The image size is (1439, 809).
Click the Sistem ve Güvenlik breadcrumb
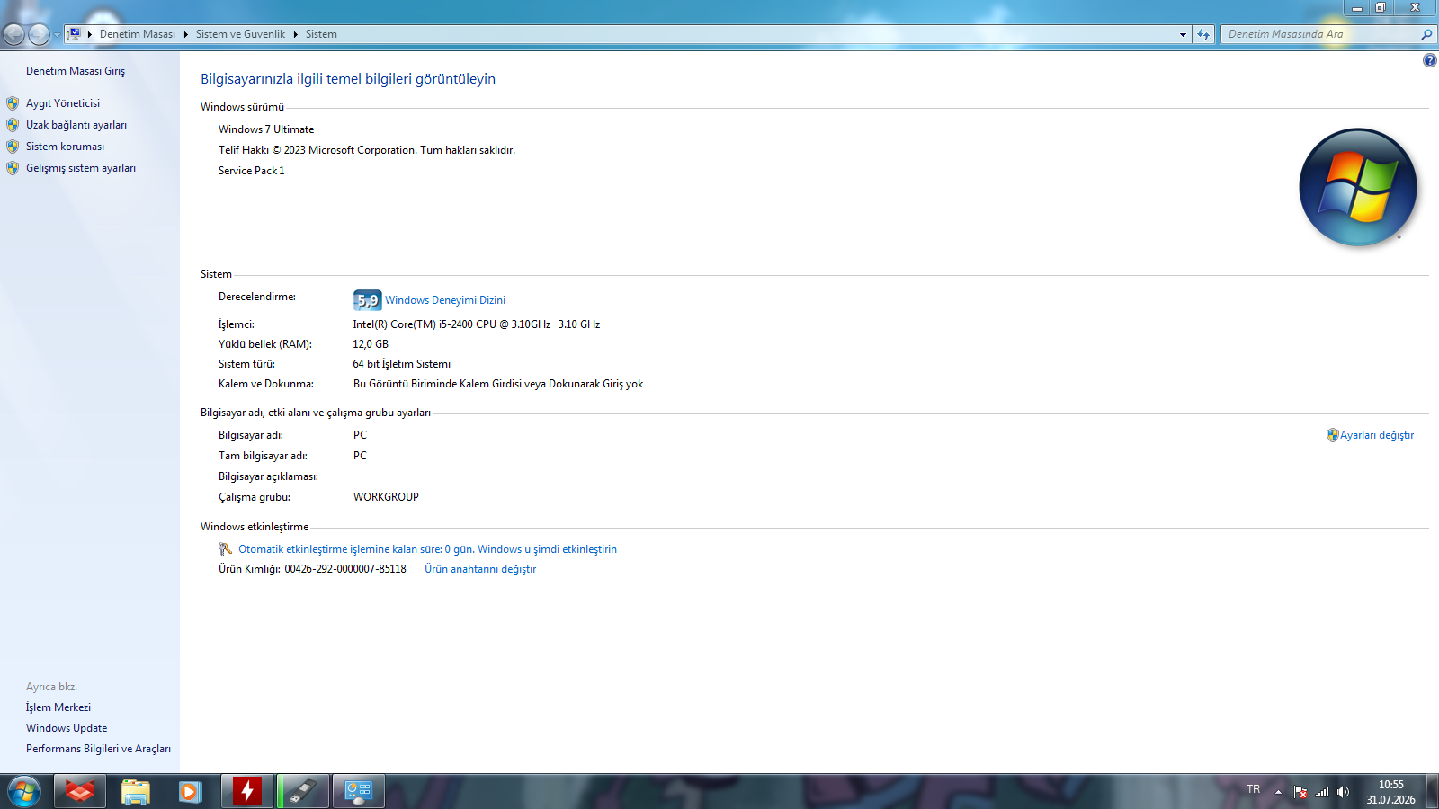coord(240,34)
